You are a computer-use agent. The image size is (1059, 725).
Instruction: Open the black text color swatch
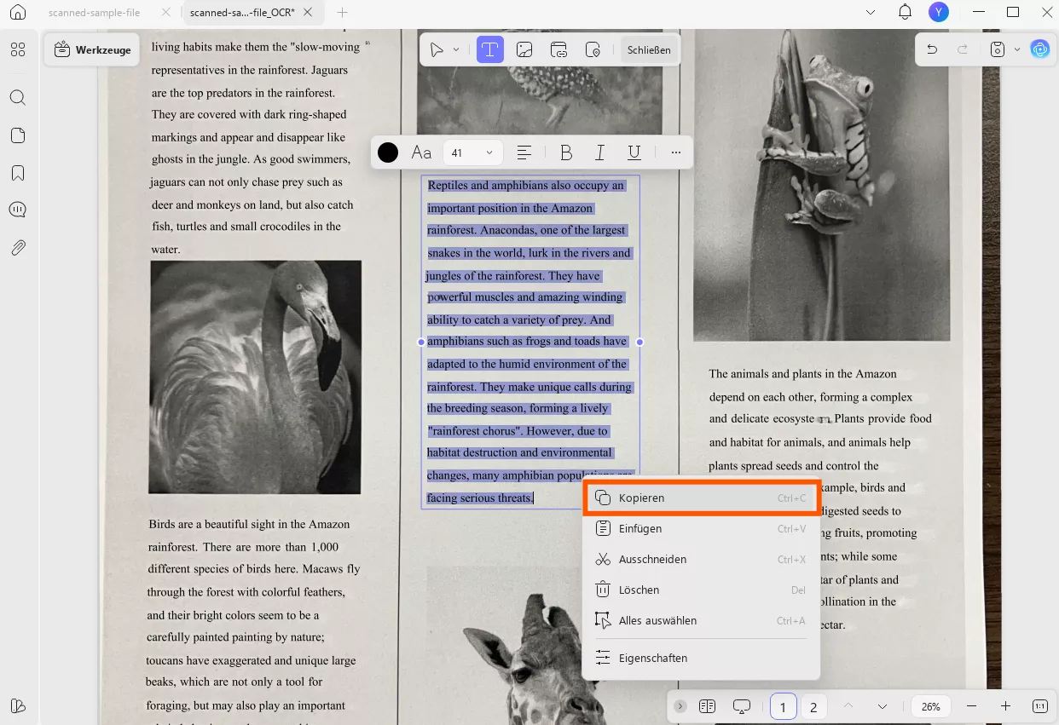[388, 152]
